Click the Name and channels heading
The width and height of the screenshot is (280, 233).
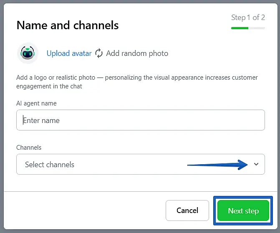68,25
